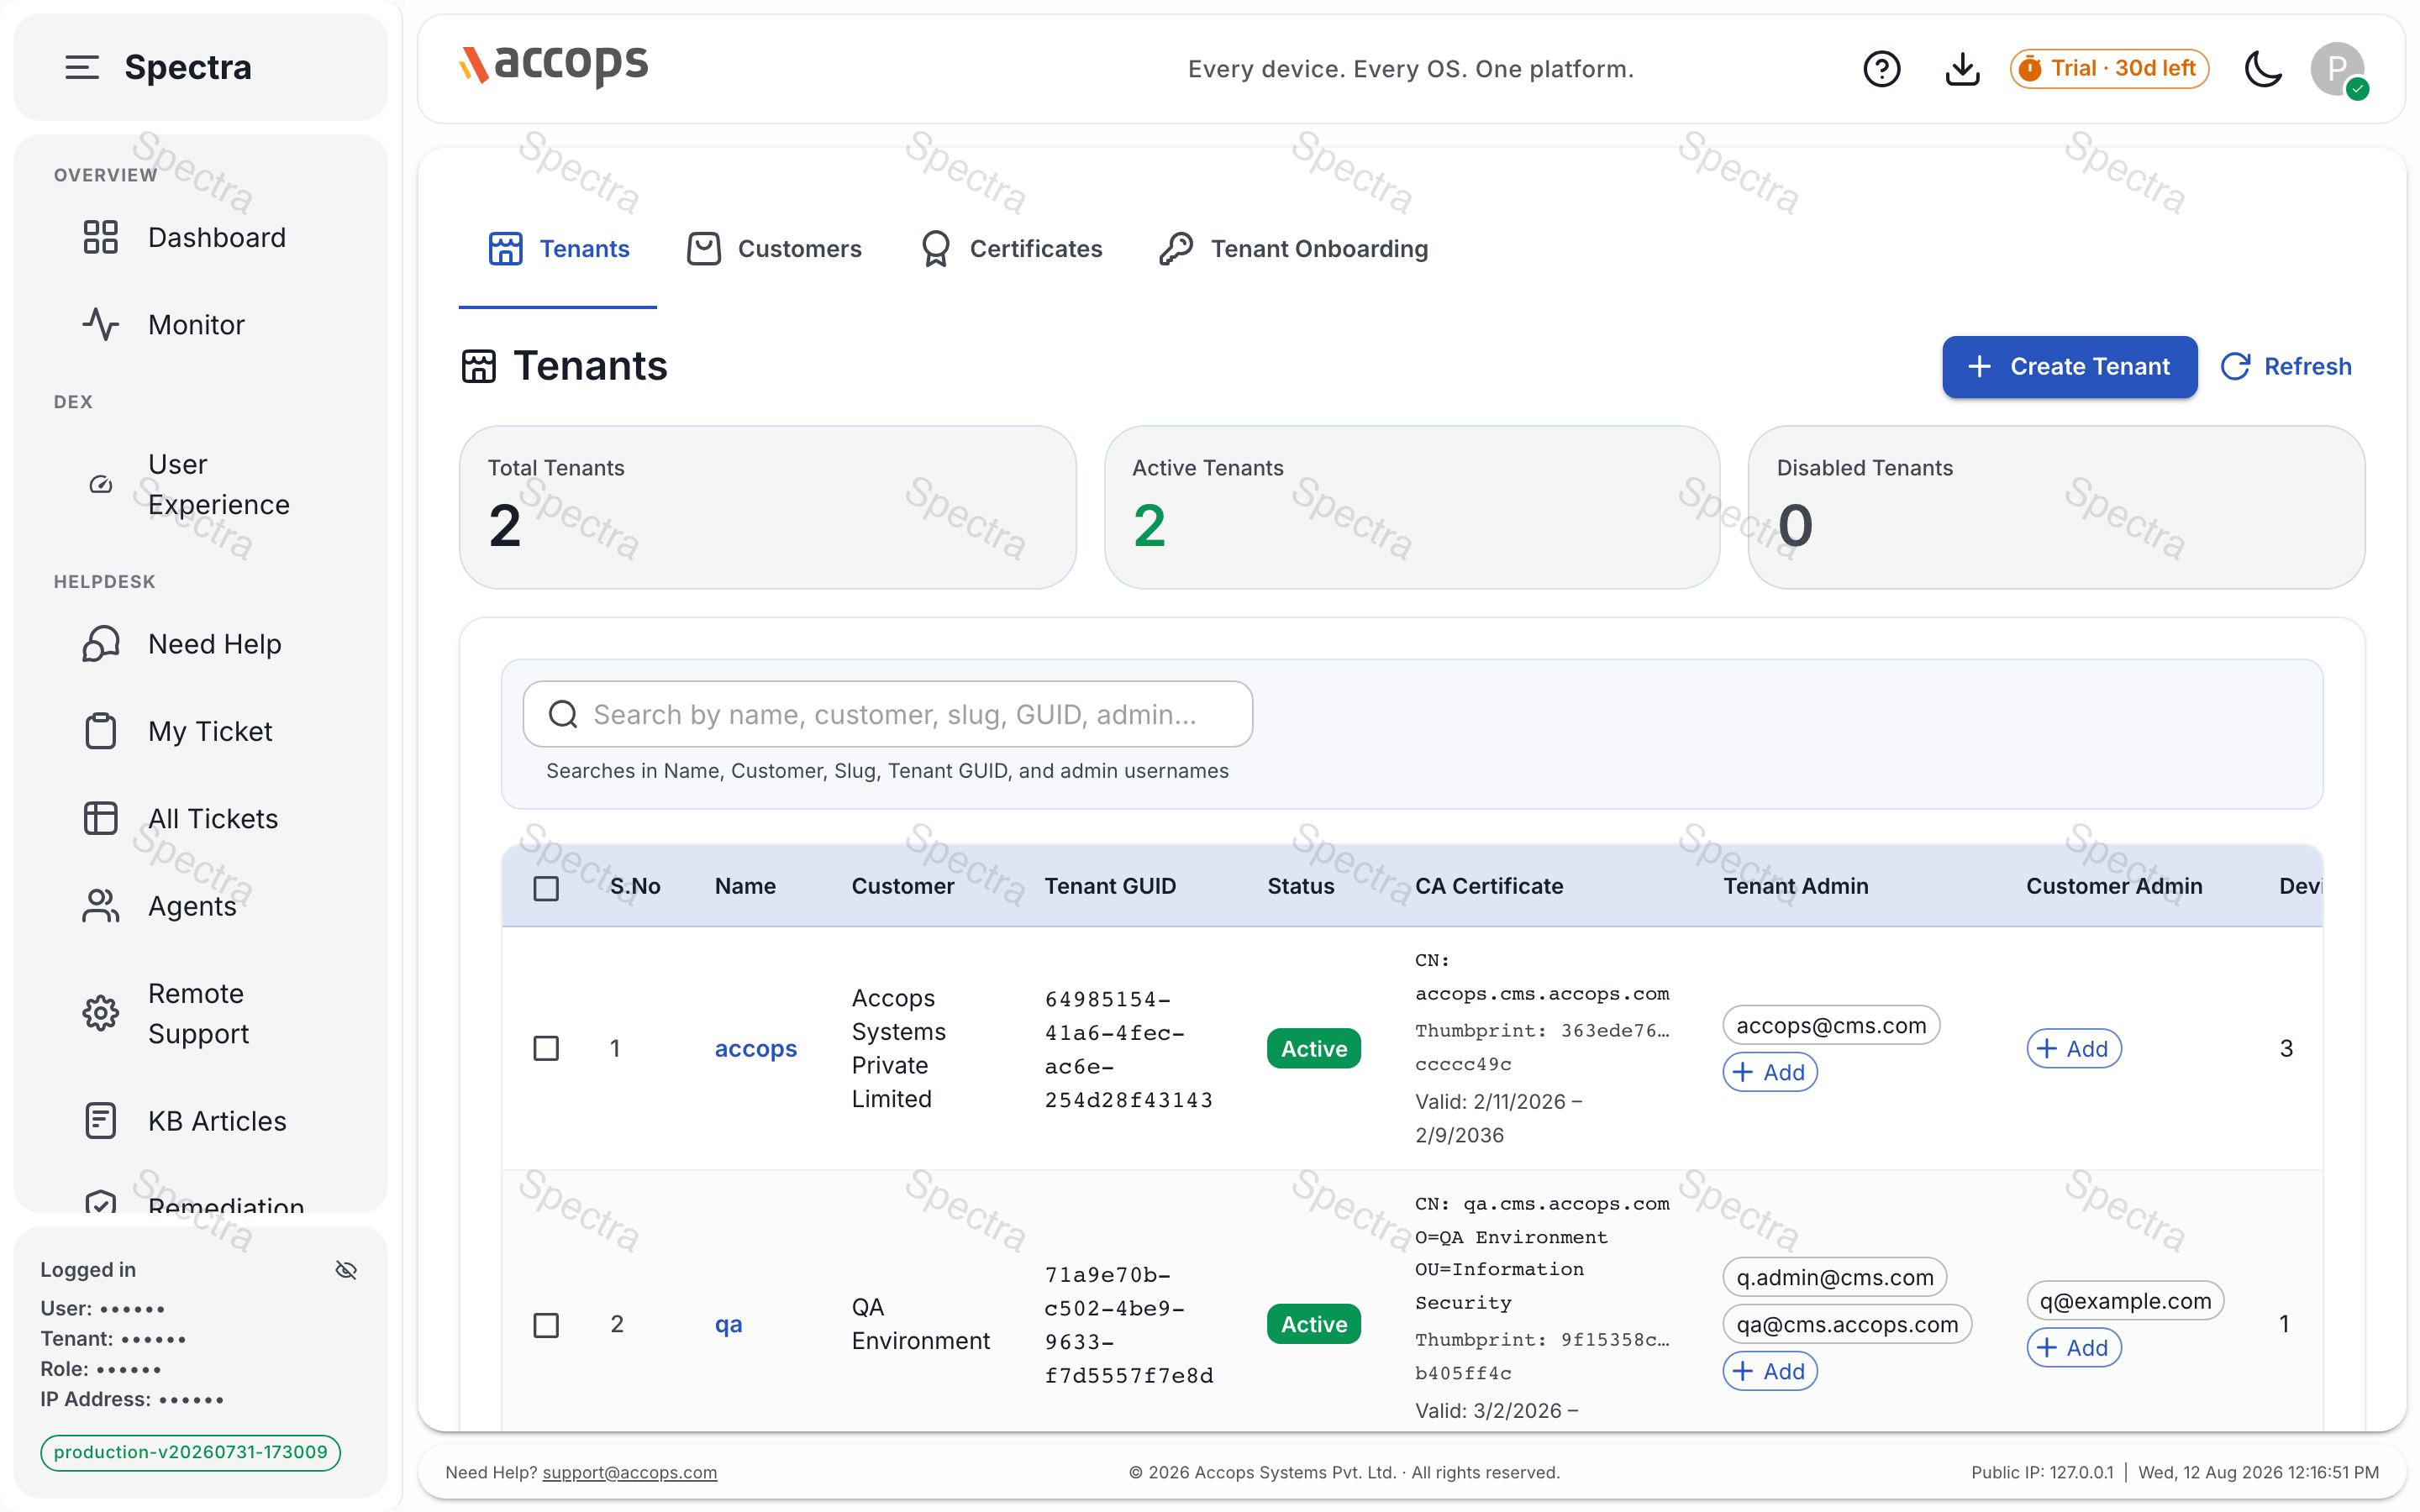Collapse the sidebar with the hamburger icon
2420x1512 pixels.
coord(82,67)
